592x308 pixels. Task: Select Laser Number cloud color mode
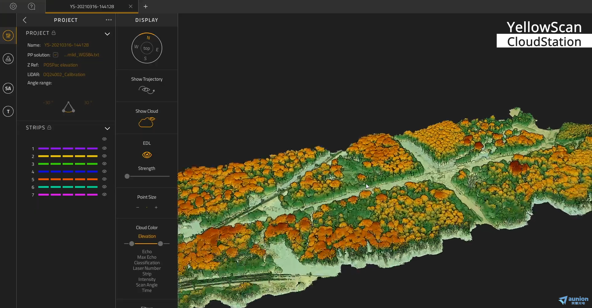click(x=147, y=268)
